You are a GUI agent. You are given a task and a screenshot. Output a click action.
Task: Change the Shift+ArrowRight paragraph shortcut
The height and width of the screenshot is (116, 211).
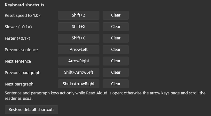pos(79,84)
